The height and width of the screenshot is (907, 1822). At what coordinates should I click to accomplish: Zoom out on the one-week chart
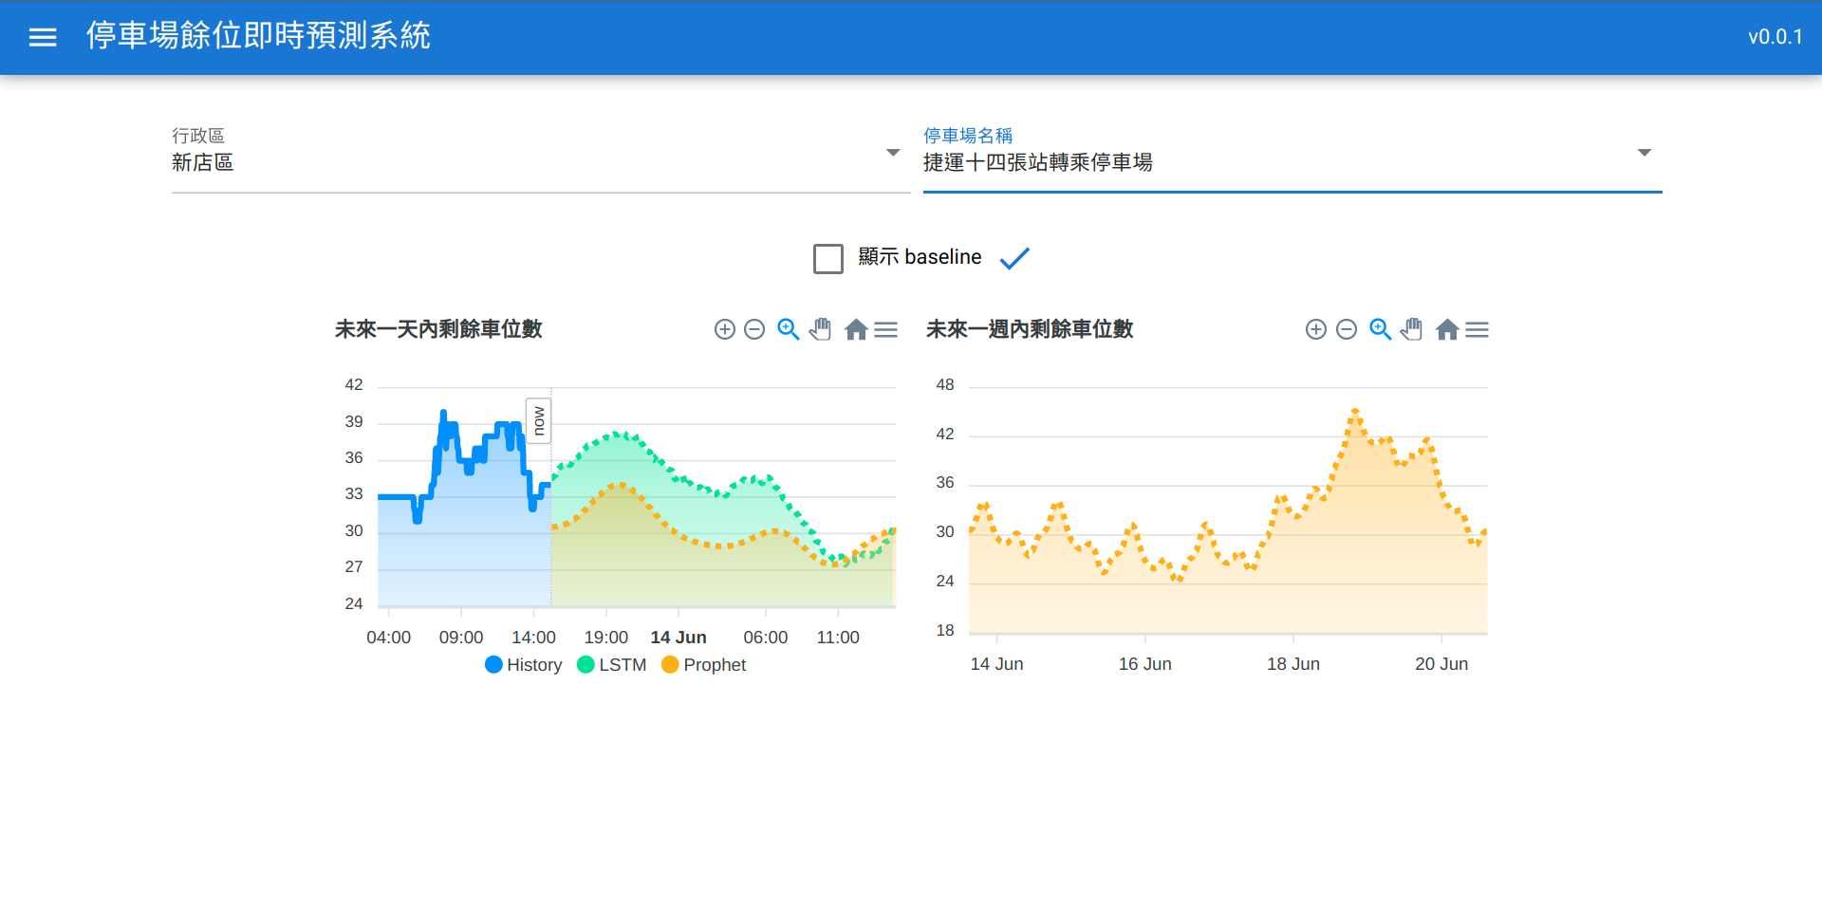[x=1347, y=329]
